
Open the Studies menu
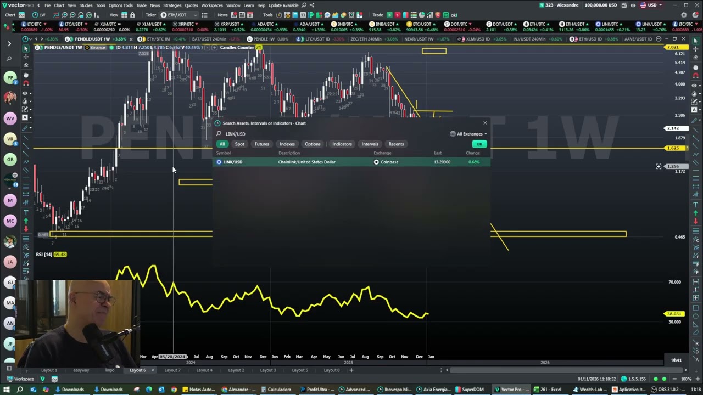86,5
